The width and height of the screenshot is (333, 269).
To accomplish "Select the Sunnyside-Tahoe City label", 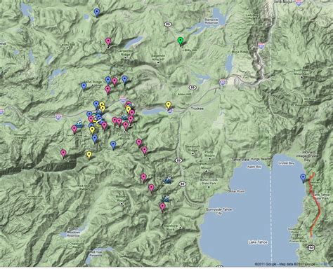I will tap(219, 212).
